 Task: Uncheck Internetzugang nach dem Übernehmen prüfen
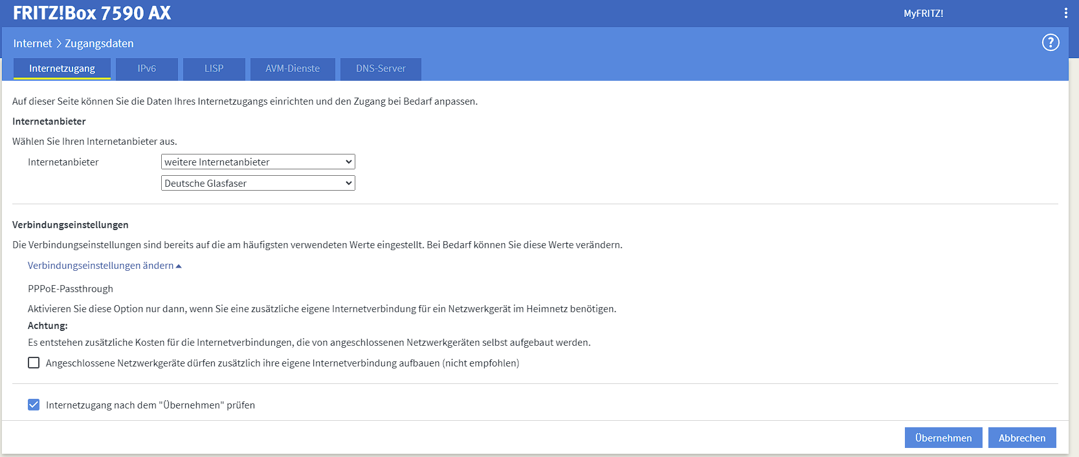click(x=34, y=405)
